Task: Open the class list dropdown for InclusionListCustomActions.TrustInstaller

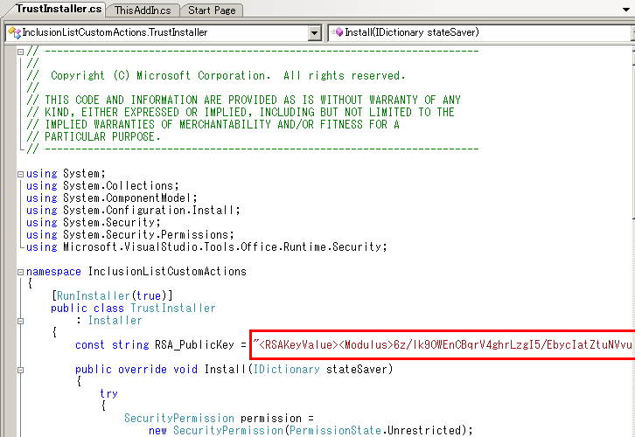Action: [x=314, y=33]
